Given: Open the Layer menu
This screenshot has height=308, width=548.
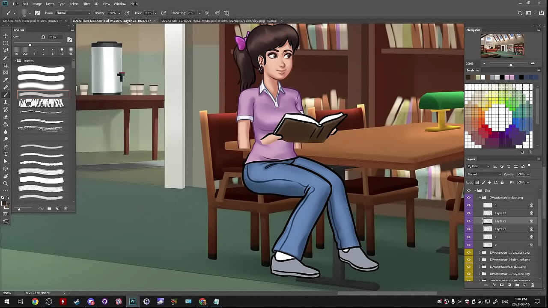Looking at the screenshot, I should coord(50,4).
